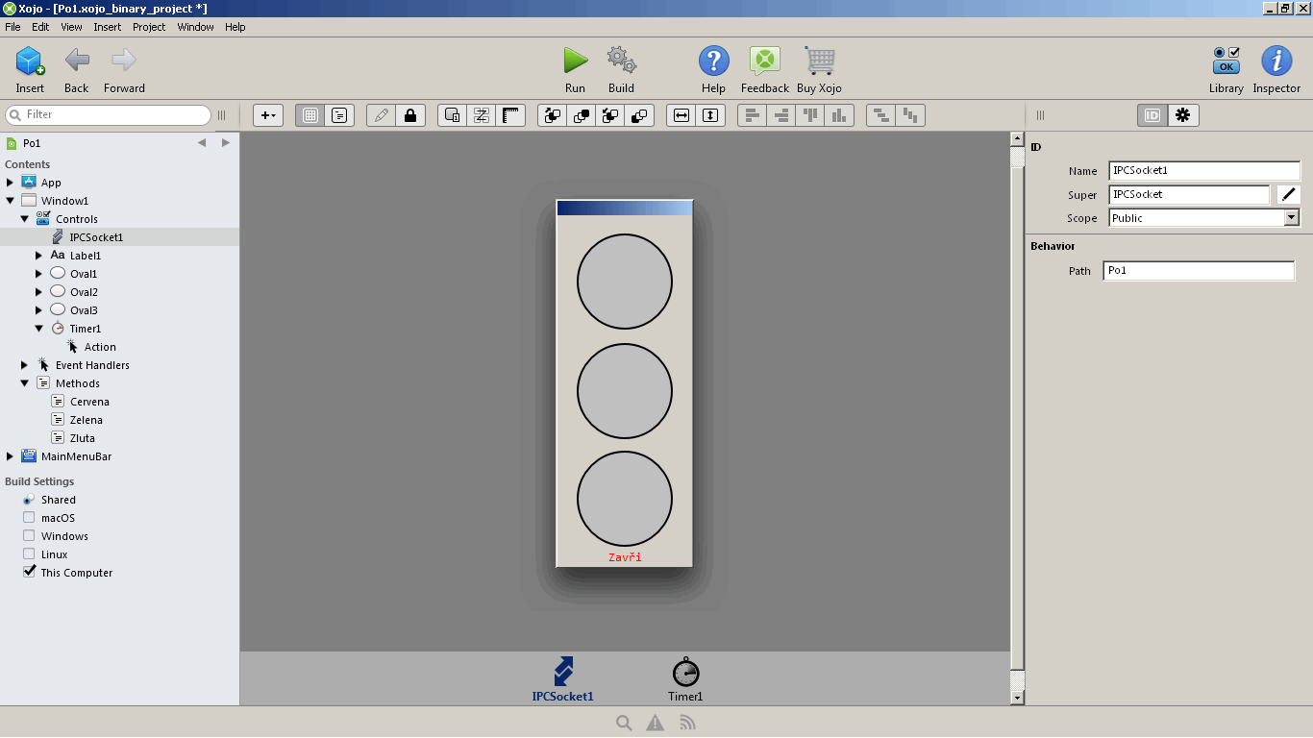Open the Project menu

(x=149, y=27)
